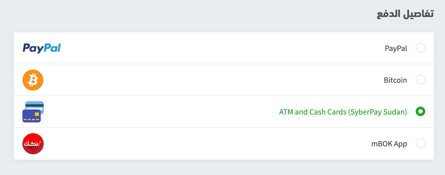This screenshot has width=445, height=175.
Task: Choose the Bitcoin radio button
Action: (x=420, y=80)
